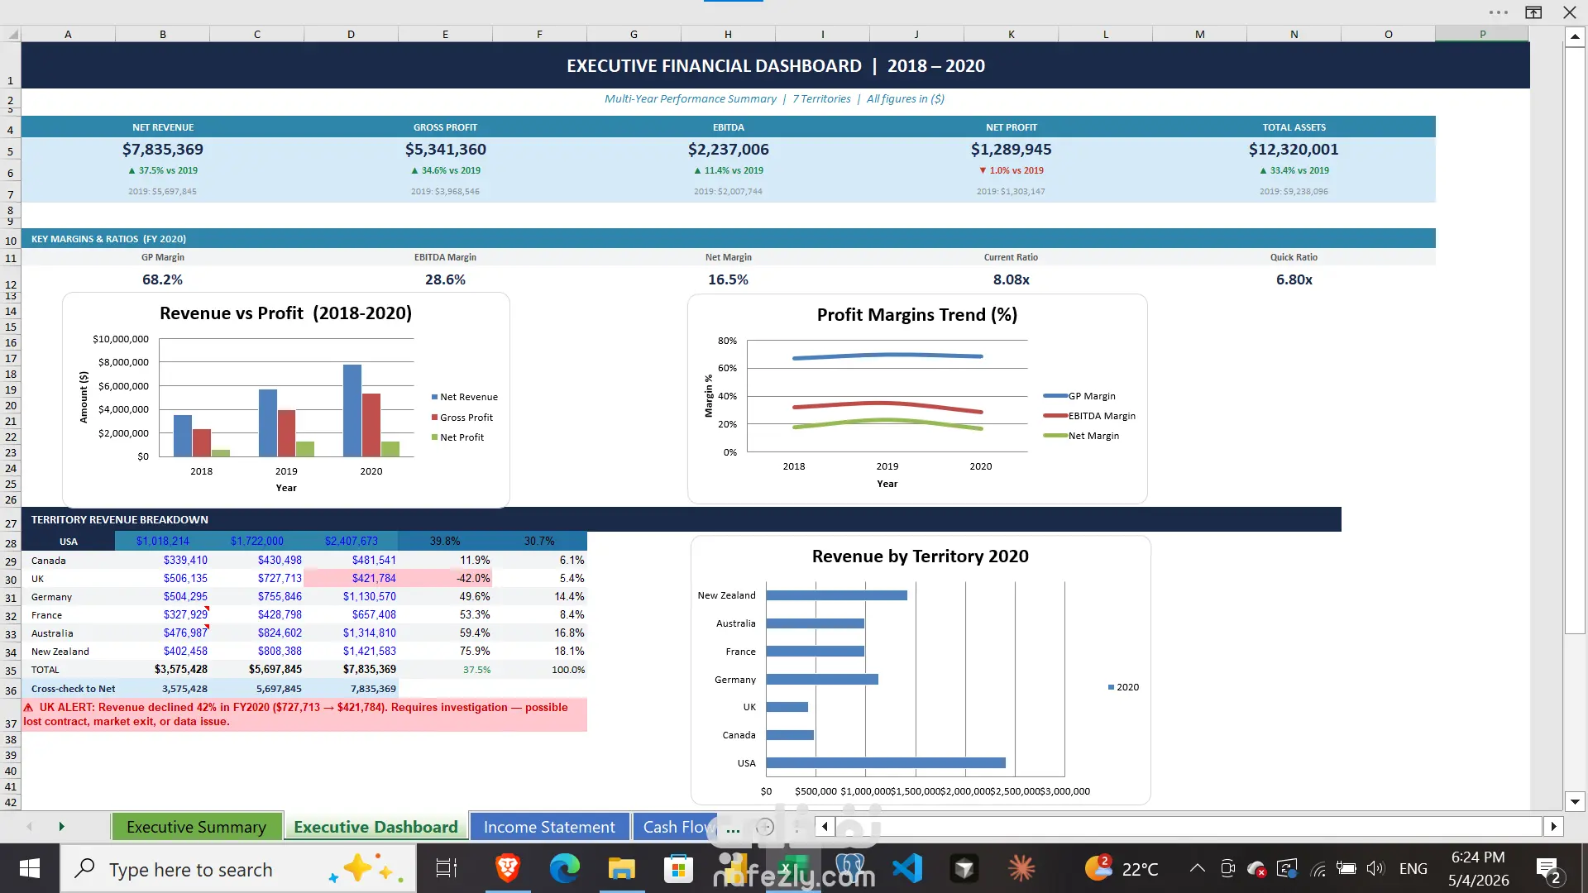Click the Select All corner triangle
1588x893 pixels.
point(12,34)
